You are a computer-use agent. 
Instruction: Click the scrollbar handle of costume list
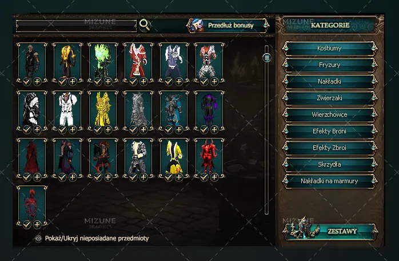(x=267, y=58)
